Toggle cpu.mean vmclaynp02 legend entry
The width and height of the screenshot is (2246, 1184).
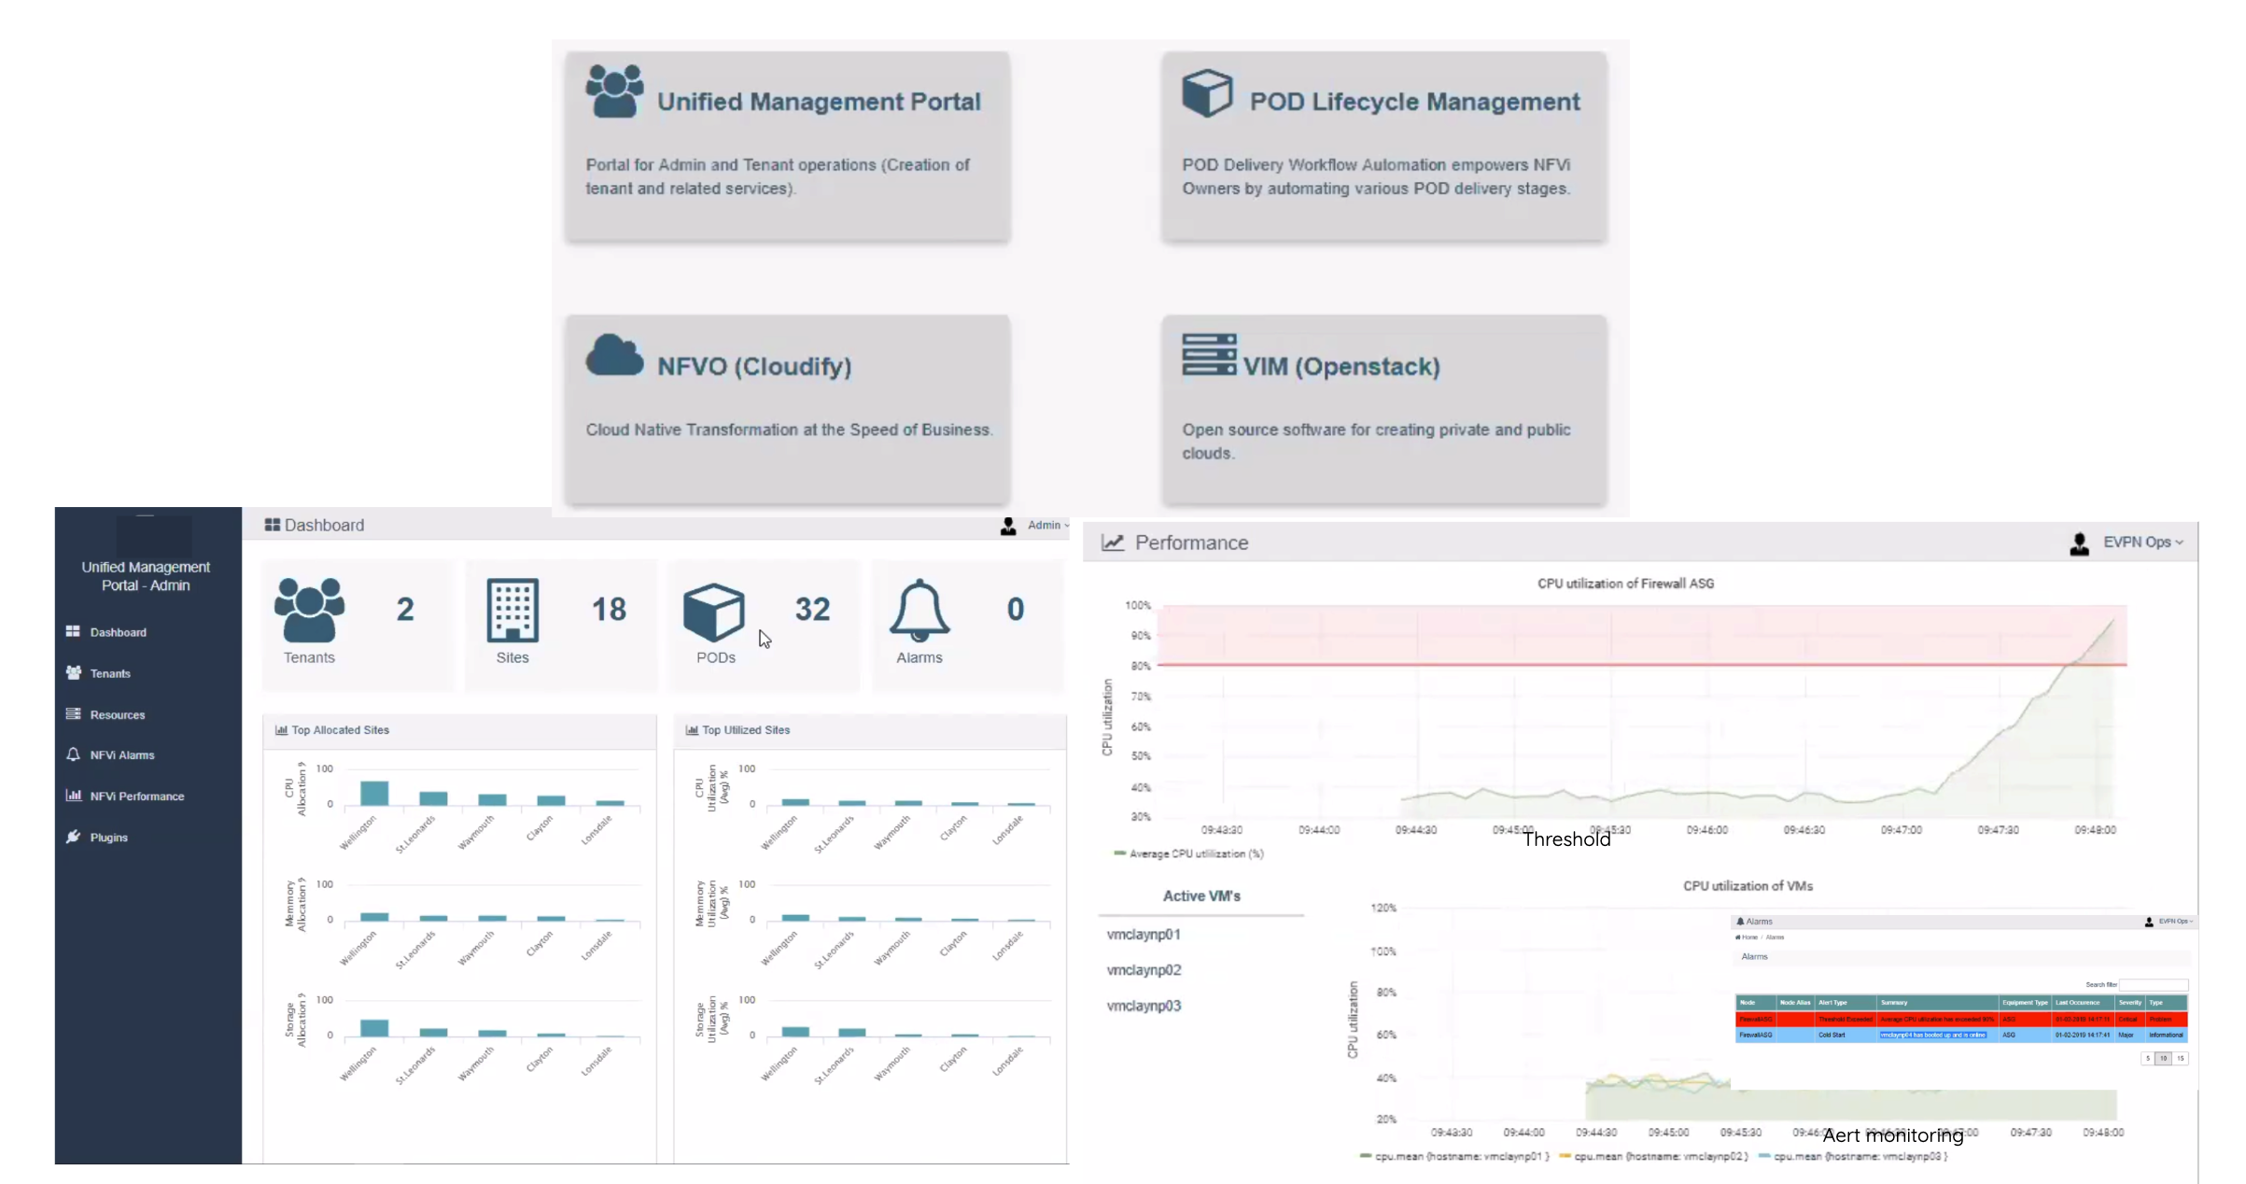pos(1653,1156)
